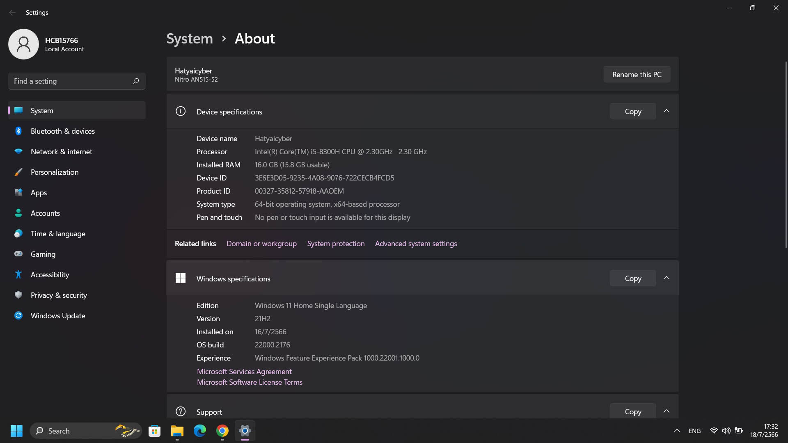Viewport: 788px width, 443px height.
Task: Click the Settings gear on taskbar
Action: pos(245,431)
